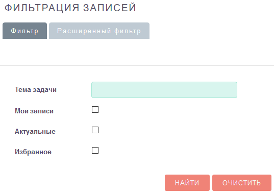Viewport: 274px width, 194px height.
Task: Place the cursor in the green task subject field
Action: tap(164, 90)
